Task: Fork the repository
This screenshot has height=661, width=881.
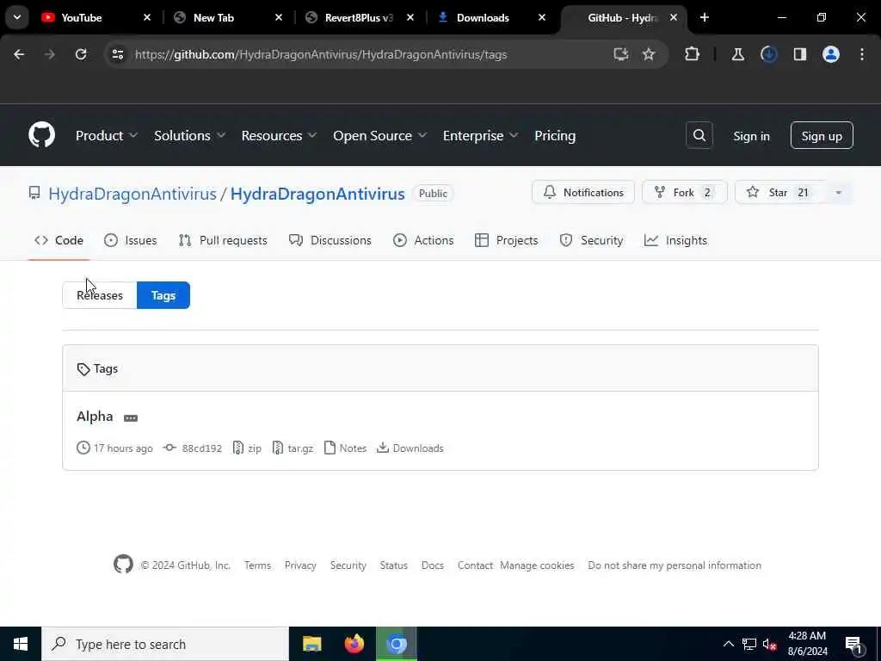Action: [684, 192]
